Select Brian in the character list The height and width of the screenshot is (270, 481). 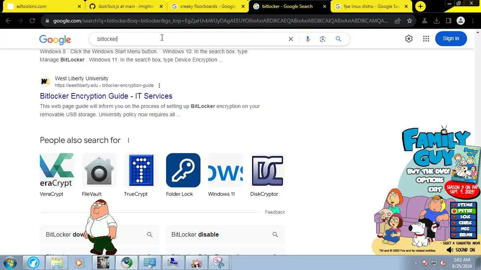tap(463, 235)
